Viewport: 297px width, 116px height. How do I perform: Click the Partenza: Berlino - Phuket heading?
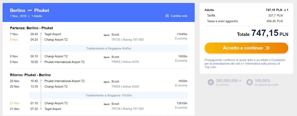pyautogui.click(x=32, y=28)
